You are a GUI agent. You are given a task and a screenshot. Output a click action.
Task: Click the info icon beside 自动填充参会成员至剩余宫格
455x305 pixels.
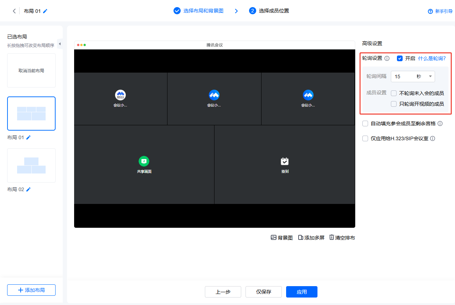440,123
